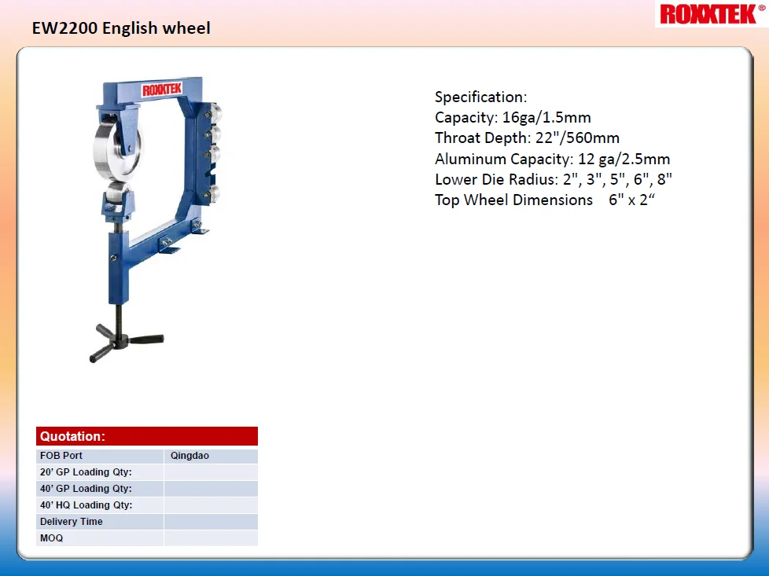Click the MOQ label cell

[100, 538]
